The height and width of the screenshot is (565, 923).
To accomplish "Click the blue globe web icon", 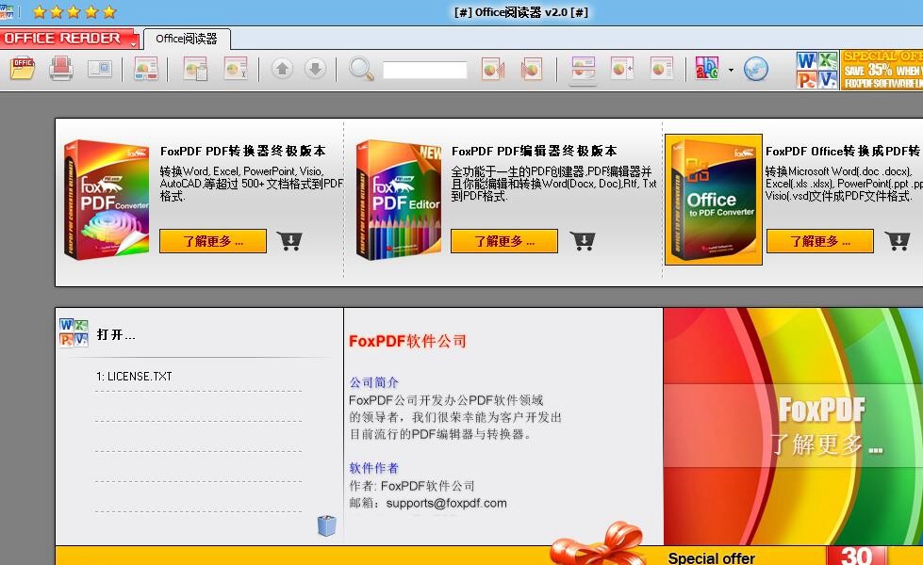I will coord(756,69).
